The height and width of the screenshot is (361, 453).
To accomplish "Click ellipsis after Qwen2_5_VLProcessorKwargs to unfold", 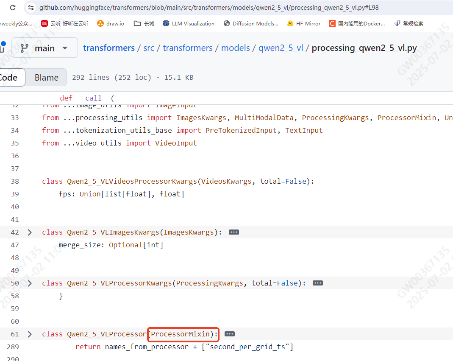I will (x=317, y=283).
